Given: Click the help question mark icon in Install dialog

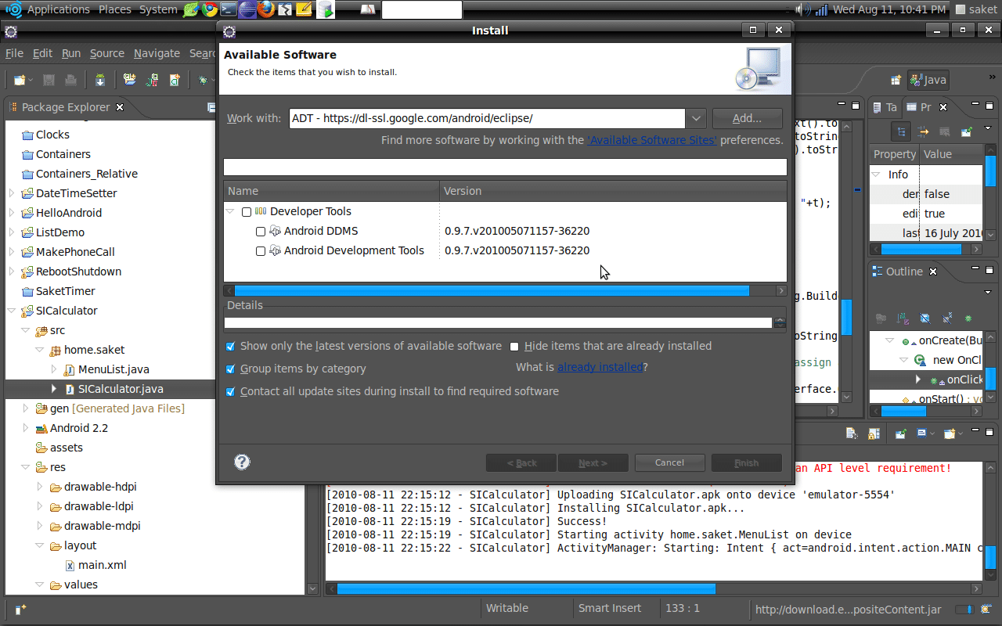Looking at the screenshot, I should click(x=242, y=462).
